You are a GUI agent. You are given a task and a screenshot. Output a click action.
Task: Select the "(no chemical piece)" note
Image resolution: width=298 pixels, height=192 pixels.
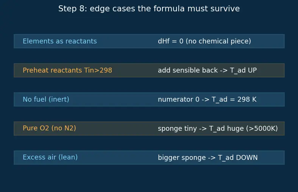[x=218, y=41]
